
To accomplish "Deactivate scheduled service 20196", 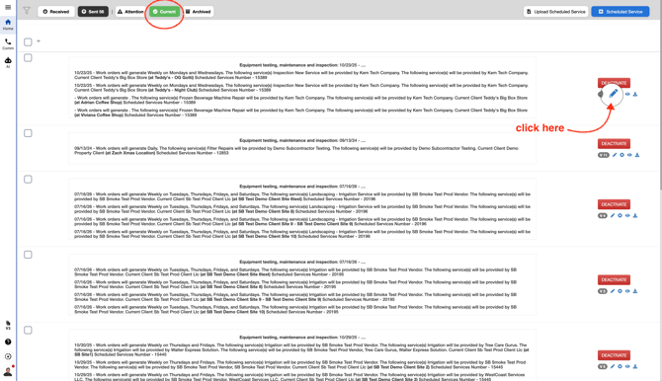I will coord(614,204).
